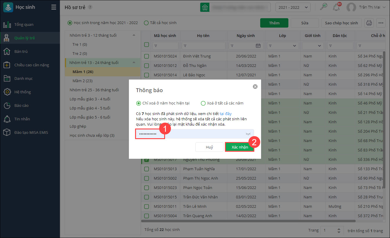This screenshot has height=238, width=390.
Task: Click Sao chép học sinh button
Action: [342, 23]
